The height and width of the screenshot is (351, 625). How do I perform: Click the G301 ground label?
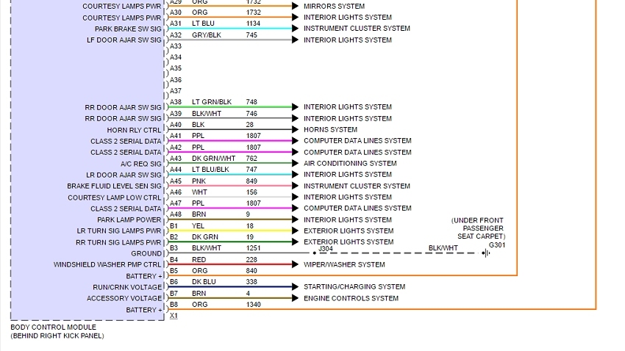pyautogui.click(x=496, y=245)
